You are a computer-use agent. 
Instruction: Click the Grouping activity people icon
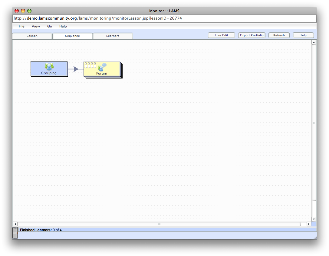point(49,66)
